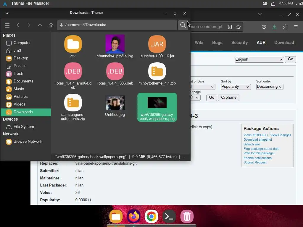Go up to parent folder

pyautogui.click(x=40, y=25)
